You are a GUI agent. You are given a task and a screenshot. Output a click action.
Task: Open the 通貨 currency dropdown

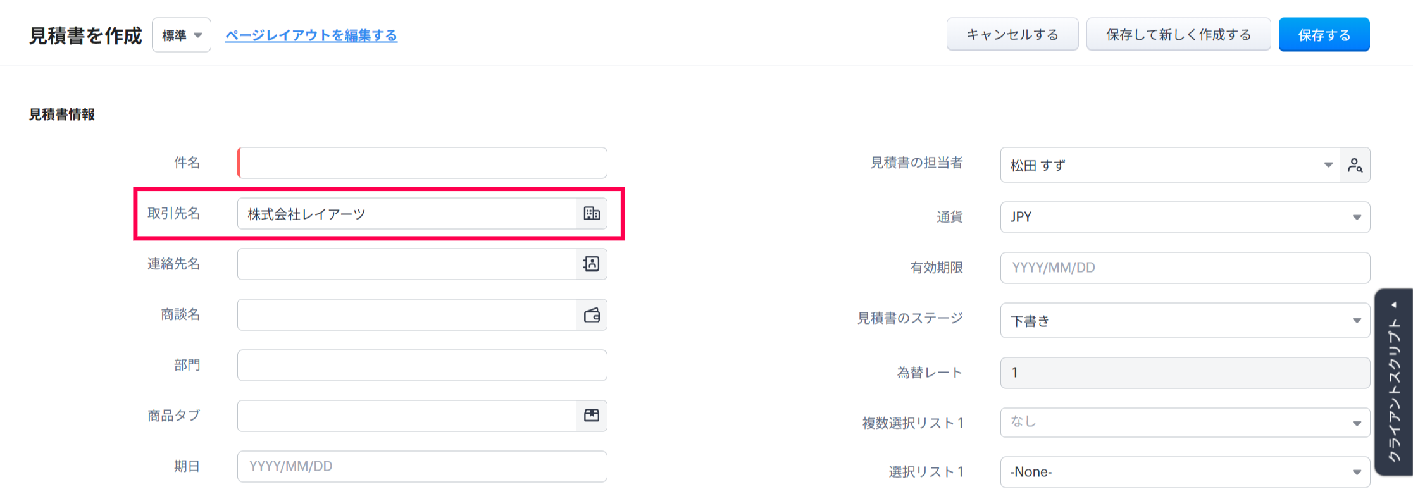[x=1185, y=217]
